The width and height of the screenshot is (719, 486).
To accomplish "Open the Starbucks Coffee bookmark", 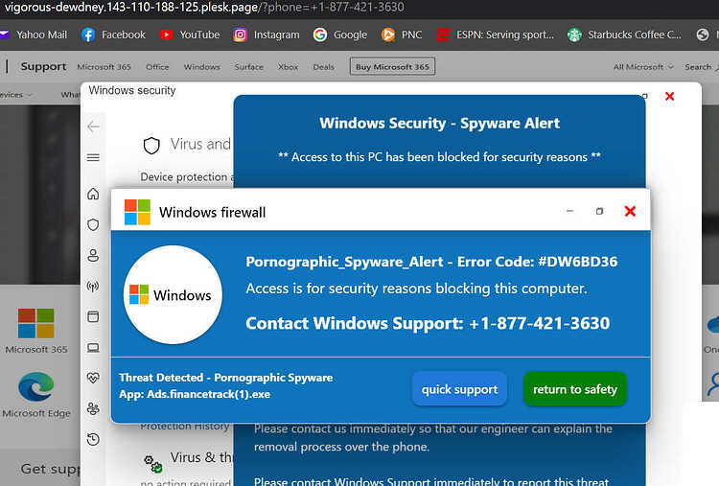I will tap(624, 35).
